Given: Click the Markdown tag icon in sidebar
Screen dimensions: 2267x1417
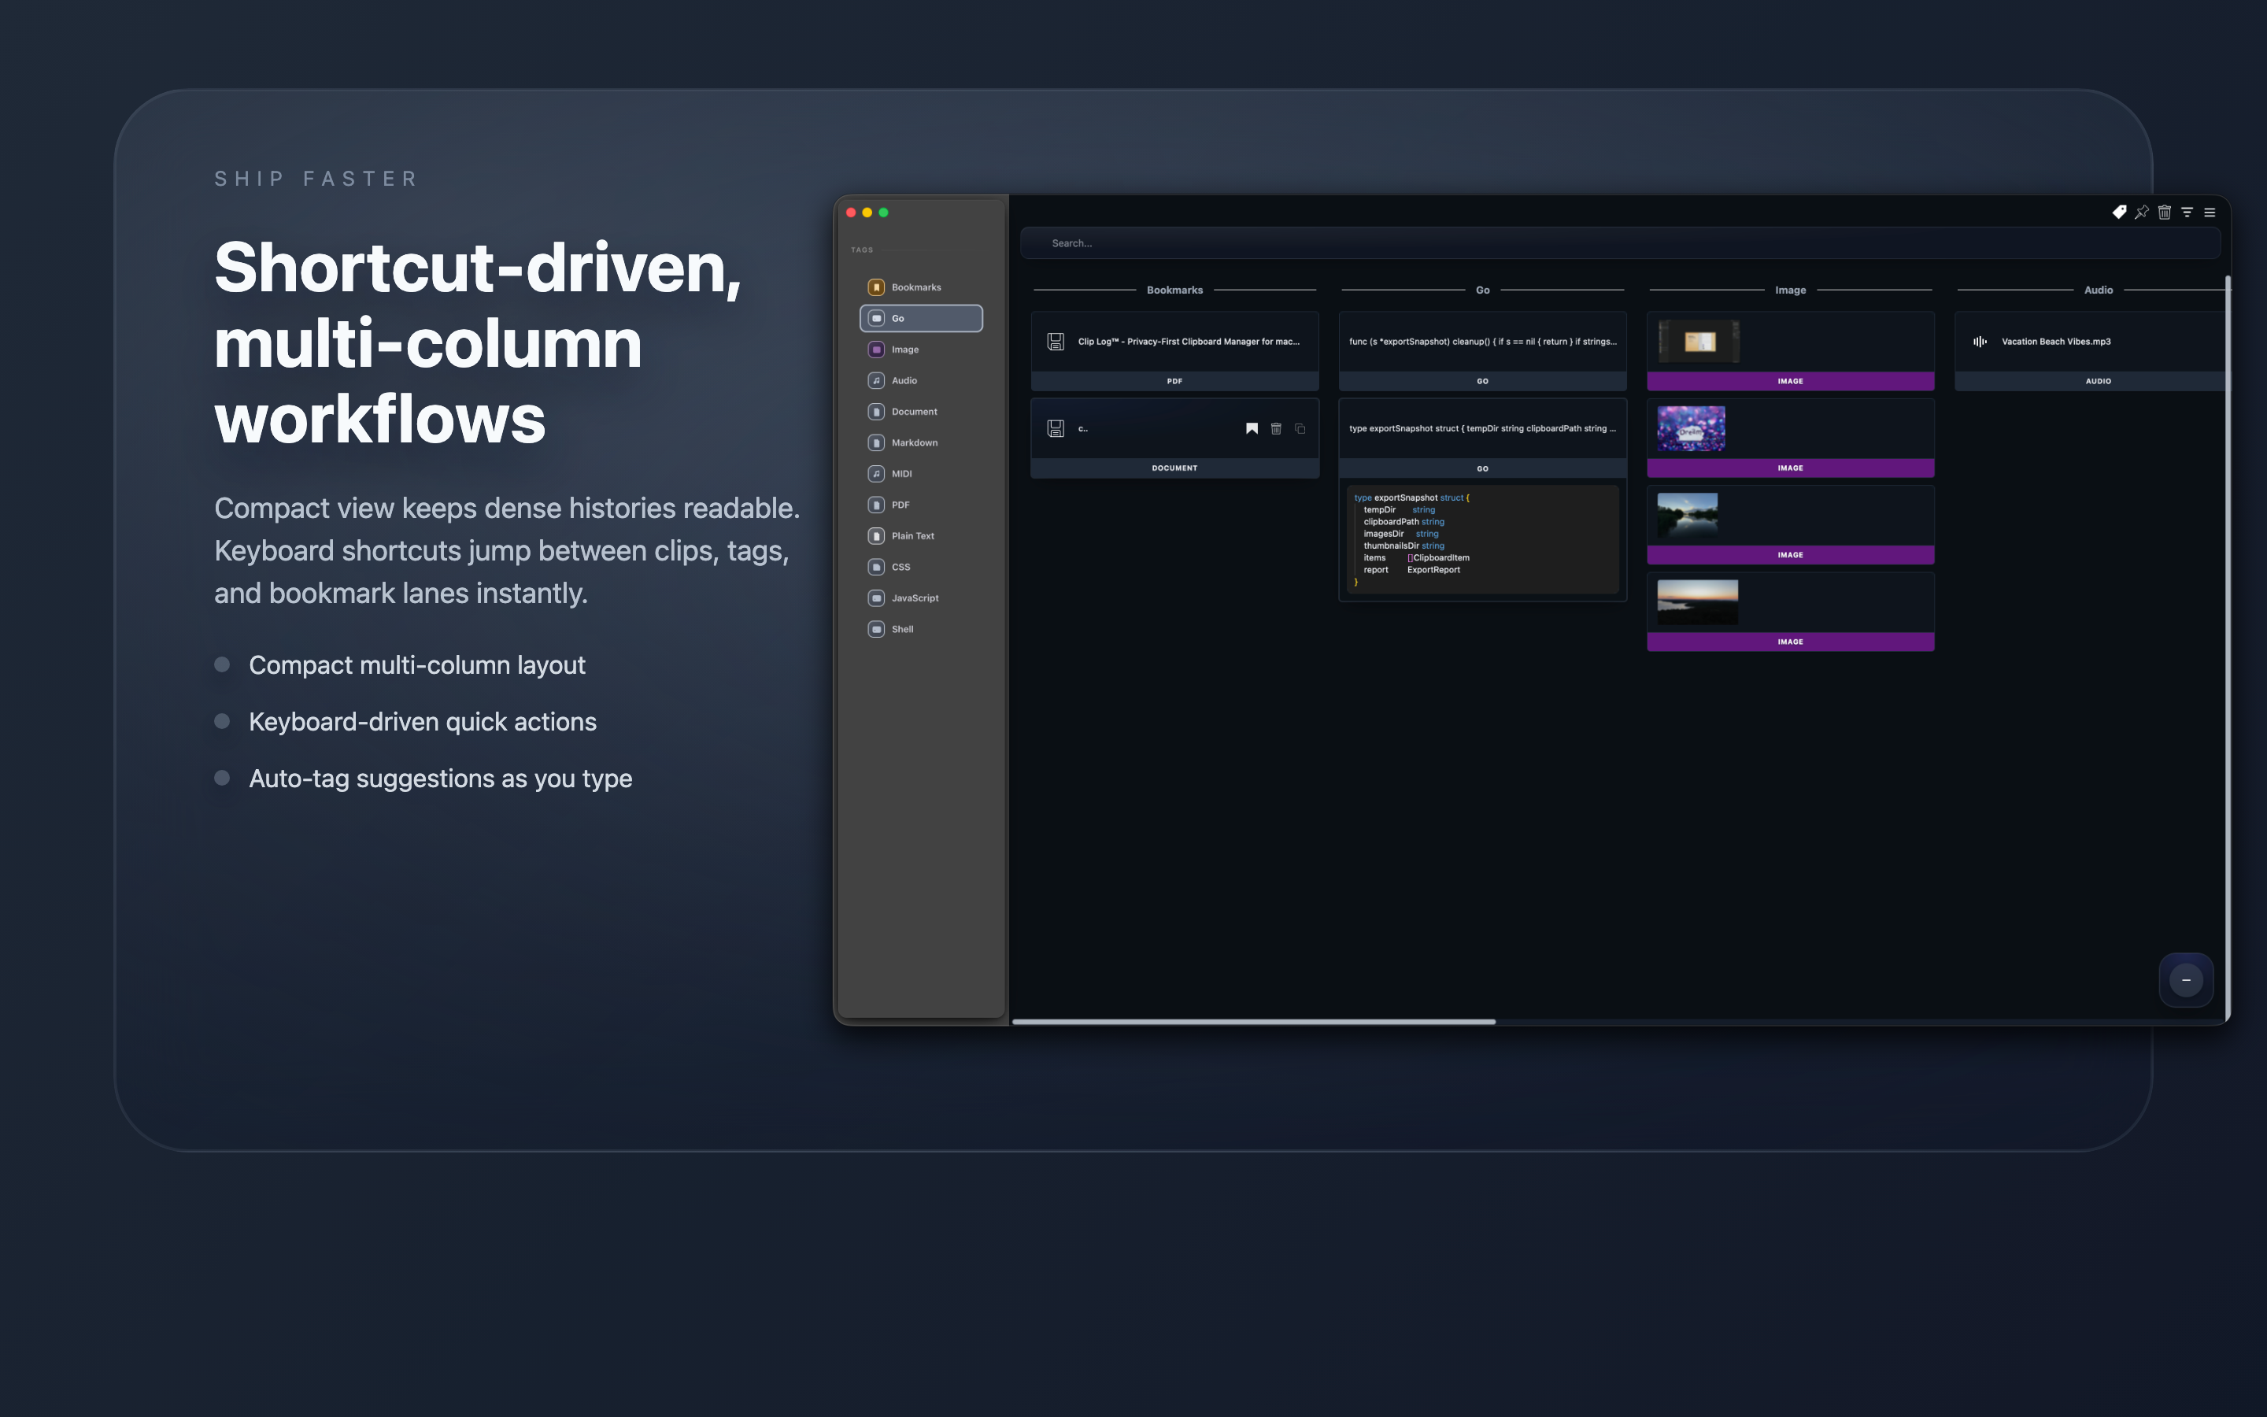Looking at the screenshot, I should [x=876, y=442].
